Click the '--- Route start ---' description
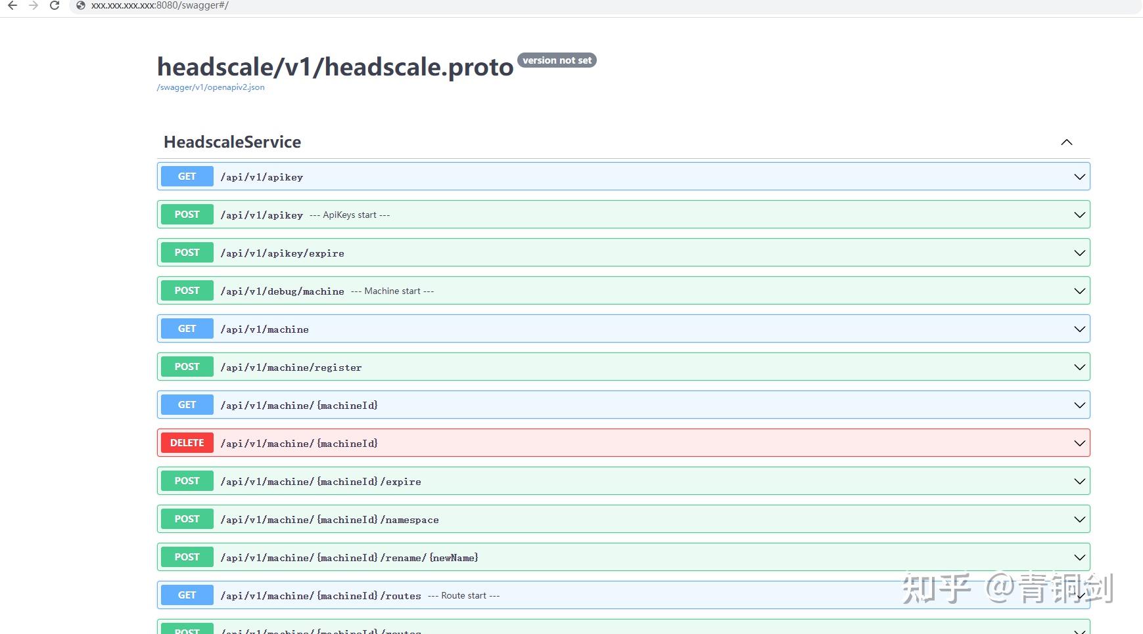 click(x=464, y=596)
